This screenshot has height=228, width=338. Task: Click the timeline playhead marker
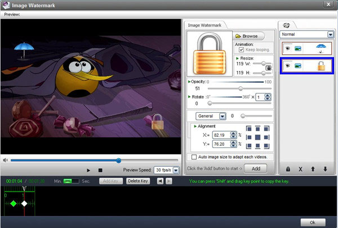[x=24, y=189]
